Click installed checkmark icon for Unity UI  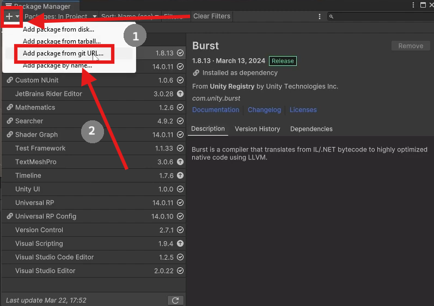[x=180, y=189]
